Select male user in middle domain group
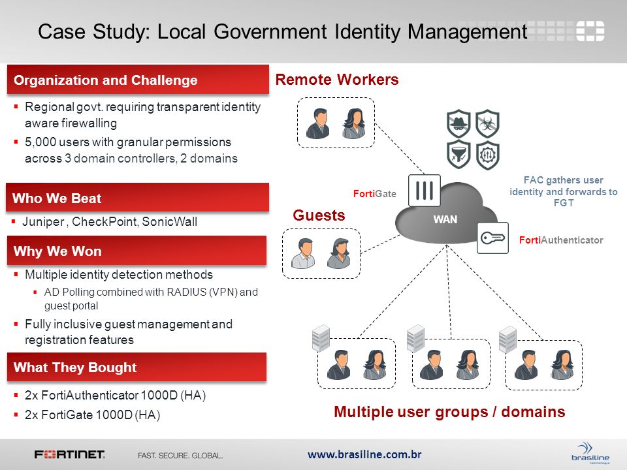The image size is (627, 470). tap(432, 364)
